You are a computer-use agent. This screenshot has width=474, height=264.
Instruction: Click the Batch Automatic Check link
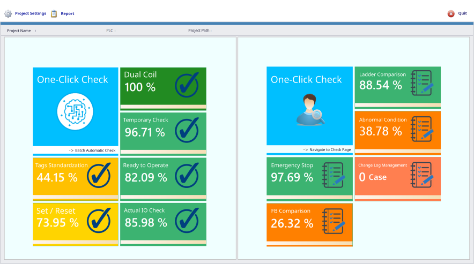(x=92, y=150)
